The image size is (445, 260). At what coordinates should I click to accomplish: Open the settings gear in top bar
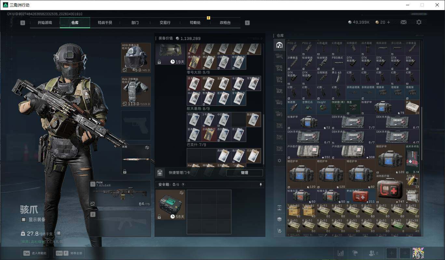click(x=419, y=22)
